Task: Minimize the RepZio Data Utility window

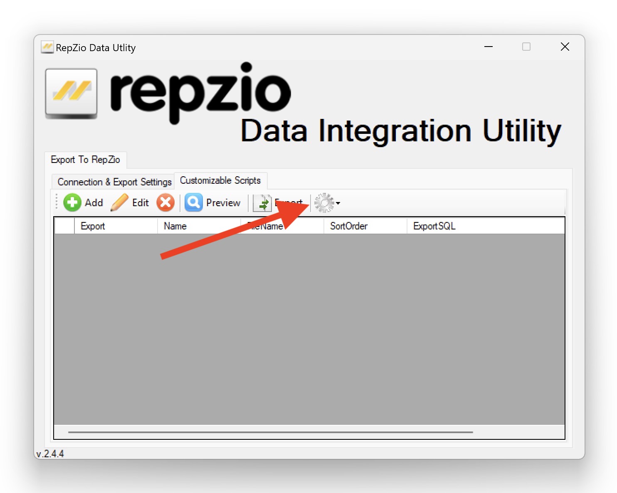Action: tap(488, 47)
